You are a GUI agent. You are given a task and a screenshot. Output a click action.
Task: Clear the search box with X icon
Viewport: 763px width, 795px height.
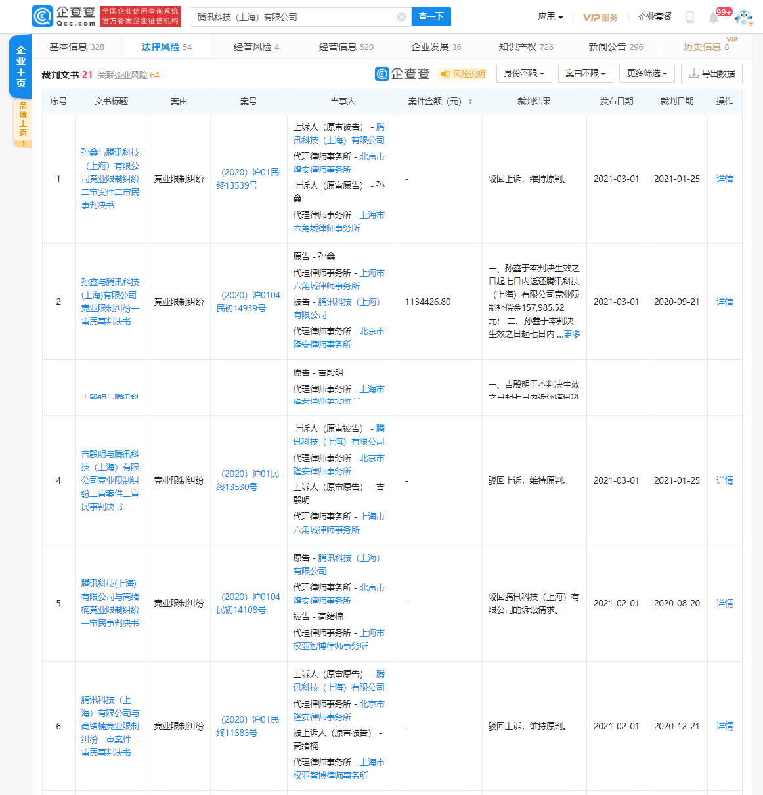point(401,17)
